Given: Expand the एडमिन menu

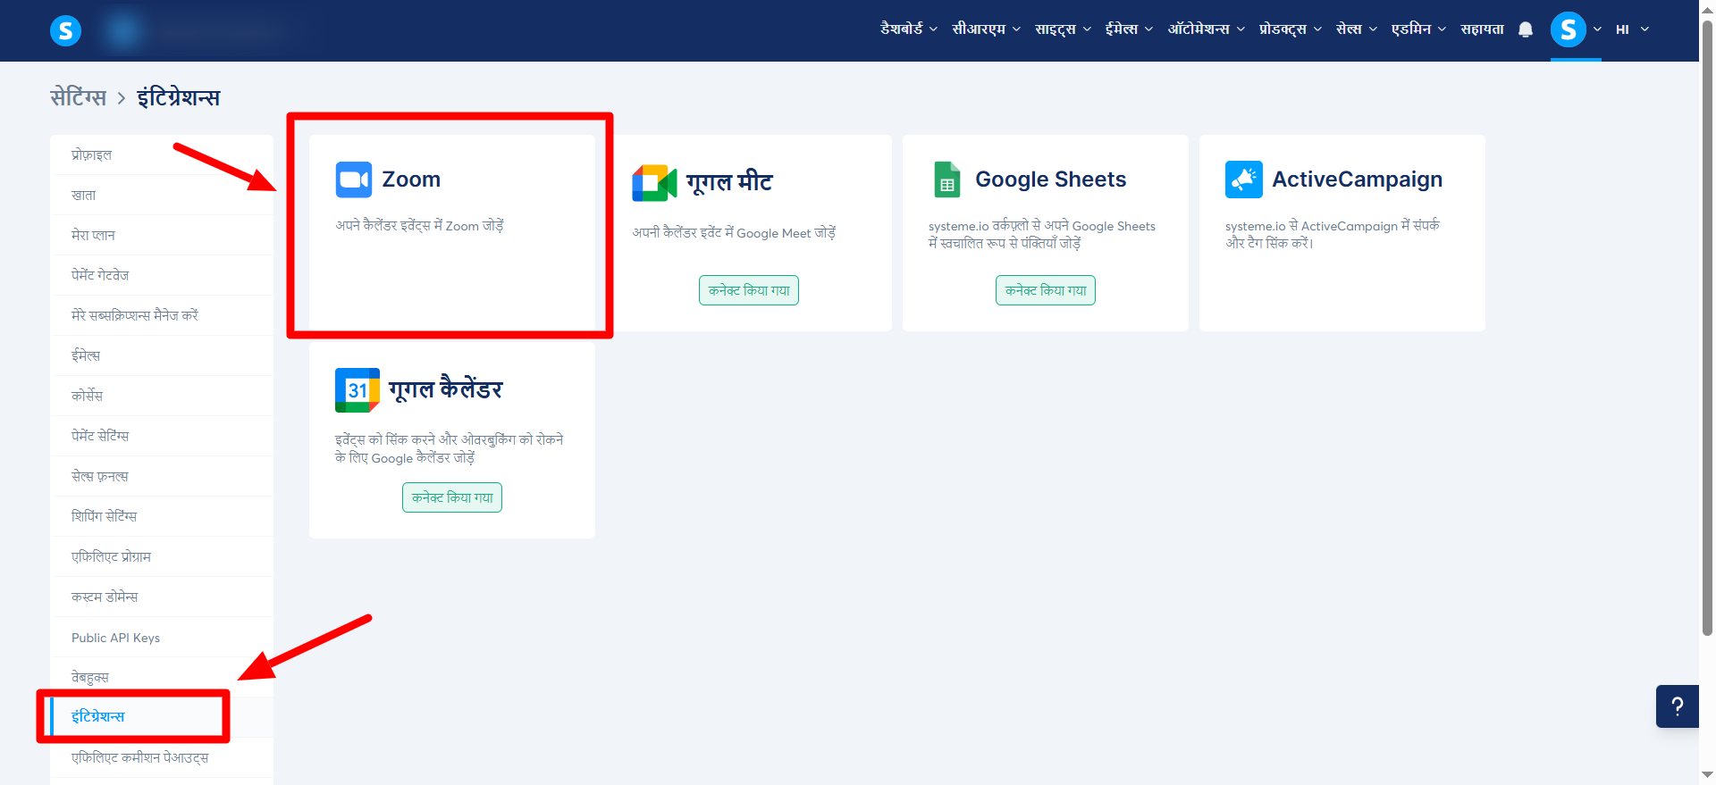Looking at the screenshot, I should pos(1419,29).
